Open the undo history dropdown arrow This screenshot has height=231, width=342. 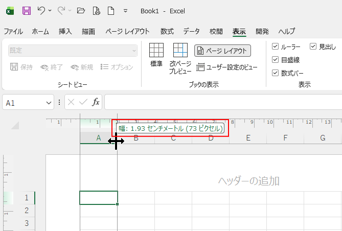click(x=50, y=10)
